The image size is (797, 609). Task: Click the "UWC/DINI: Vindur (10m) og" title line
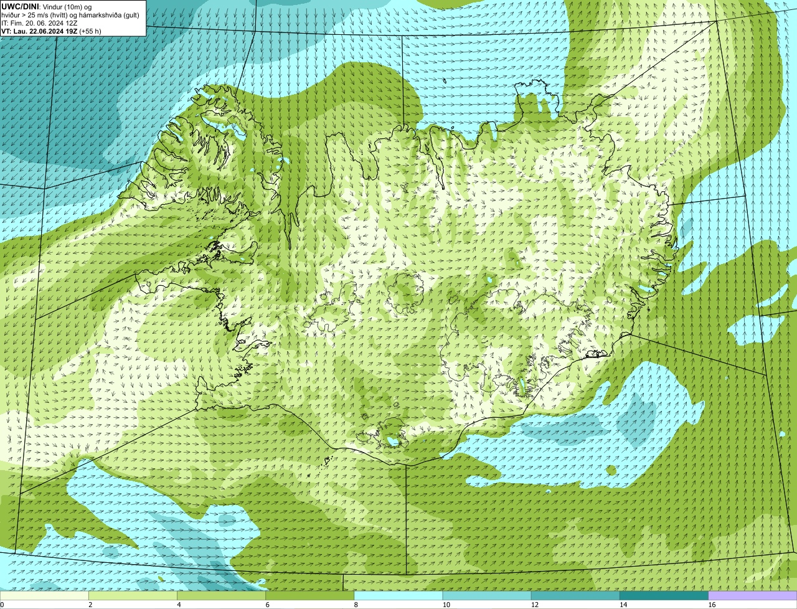point(47,7)
